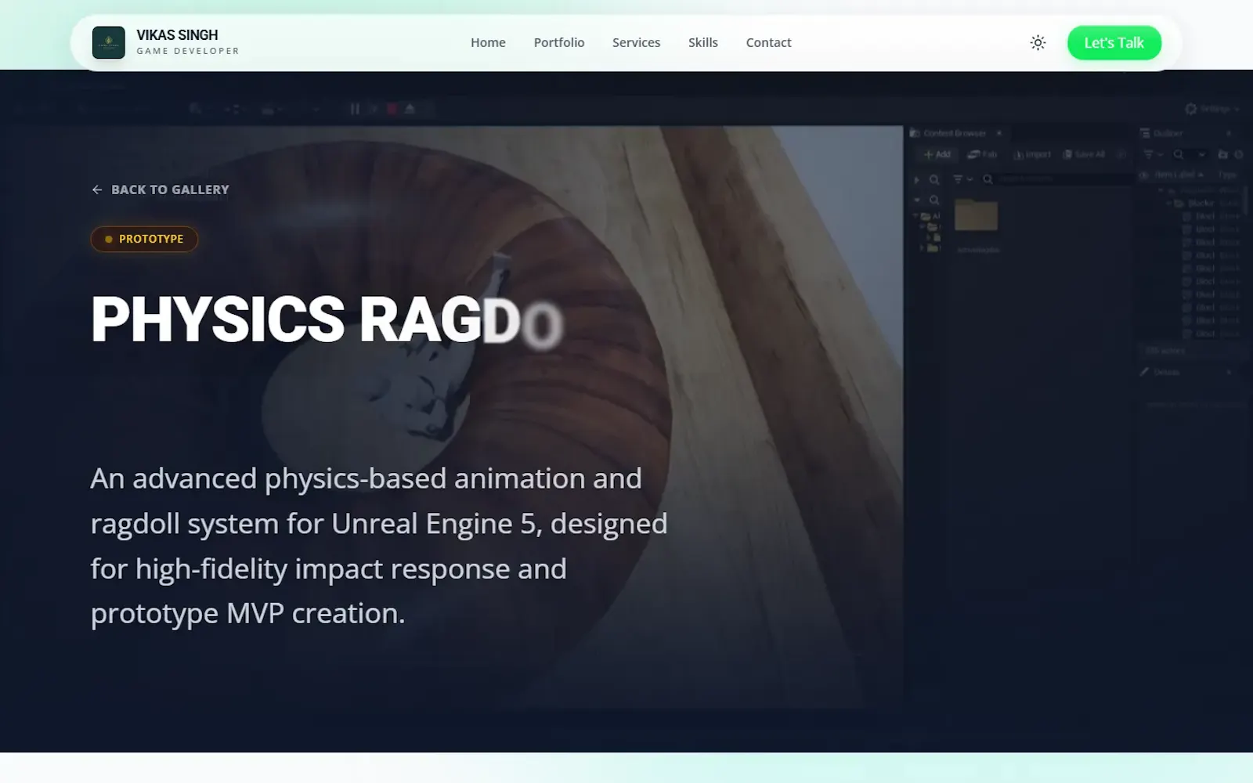The image size is (1253, 783).
Task: Click the project description paragraph
Action: [379, 546]
